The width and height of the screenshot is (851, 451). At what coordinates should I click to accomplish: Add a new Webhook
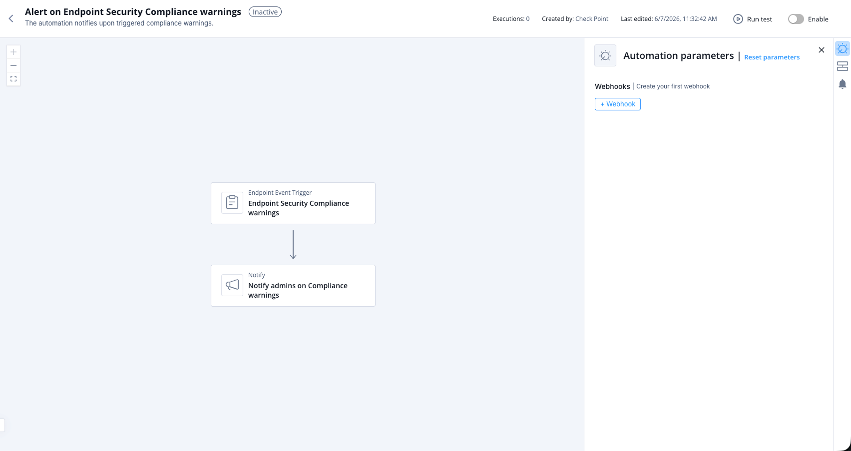617,104
